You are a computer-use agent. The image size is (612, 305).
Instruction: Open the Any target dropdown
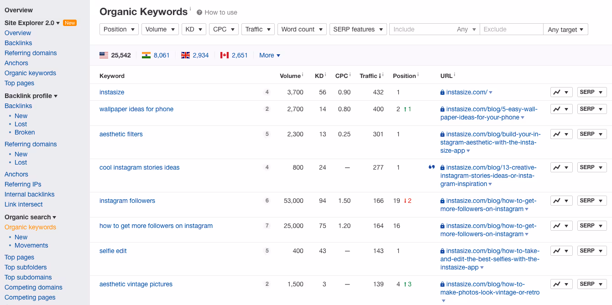tap(565, 30)
